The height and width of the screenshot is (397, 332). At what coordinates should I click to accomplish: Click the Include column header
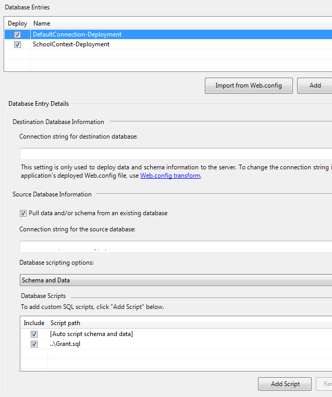[34, 323]
